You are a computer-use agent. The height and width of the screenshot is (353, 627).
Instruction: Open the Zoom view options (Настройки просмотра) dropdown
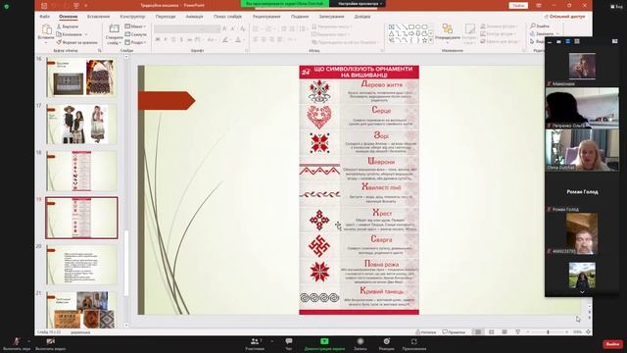click(361, 4)
